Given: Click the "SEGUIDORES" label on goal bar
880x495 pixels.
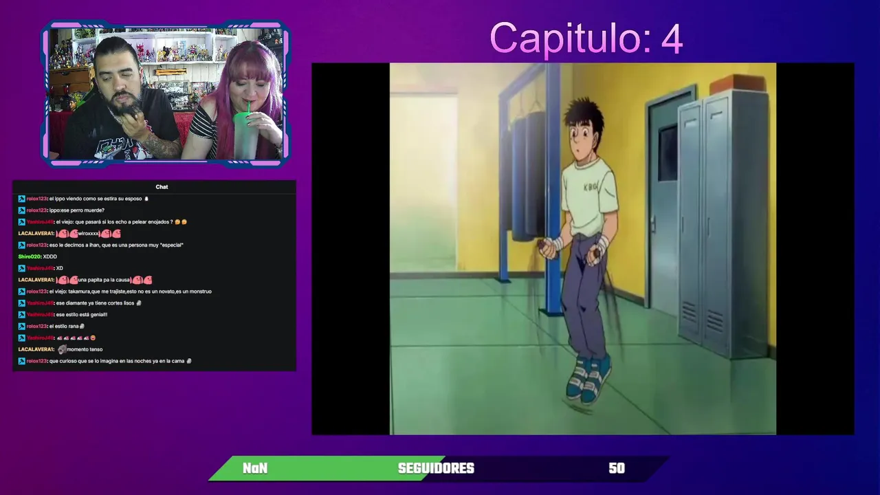Looking at the screenshot, I should [x=436, y=468].
